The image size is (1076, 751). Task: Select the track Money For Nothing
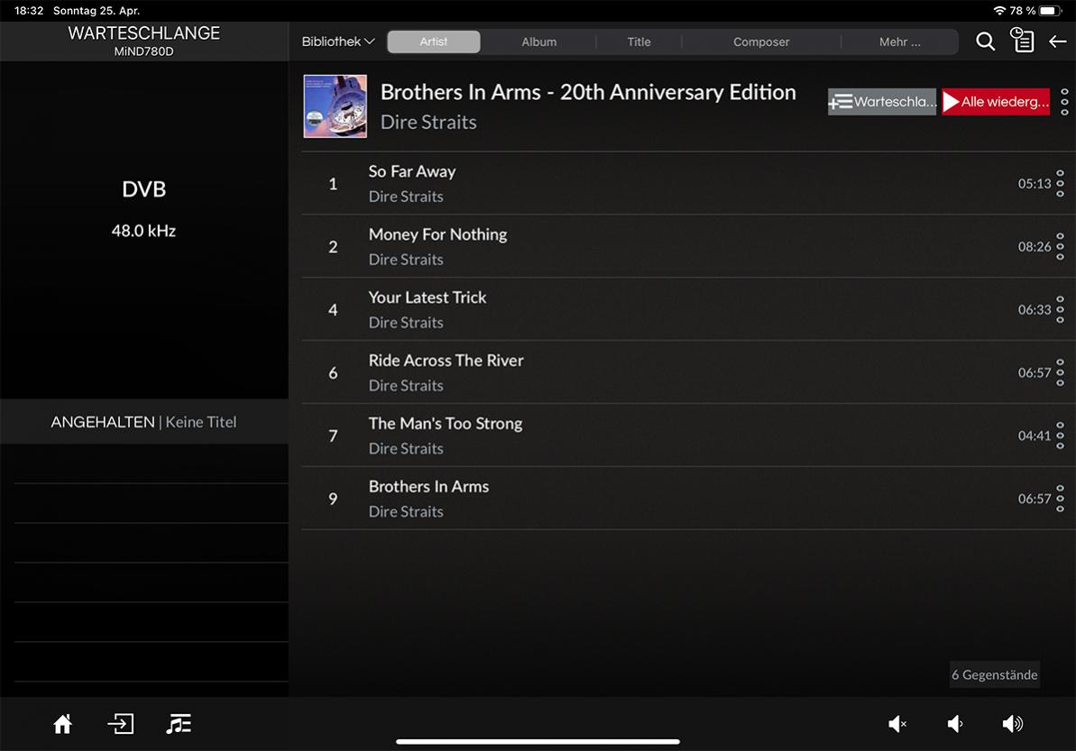coord(437,234)
